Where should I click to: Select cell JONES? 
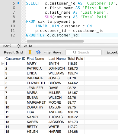(x=57, y=78)
